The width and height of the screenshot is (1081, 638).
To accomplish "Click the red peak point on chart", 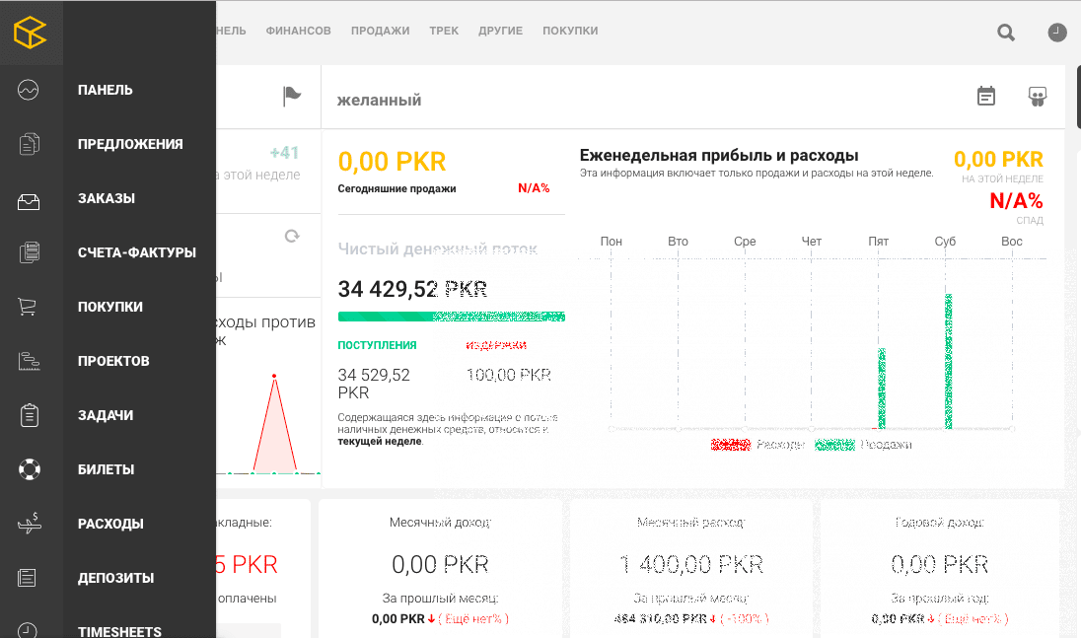I will coord(274,376).
